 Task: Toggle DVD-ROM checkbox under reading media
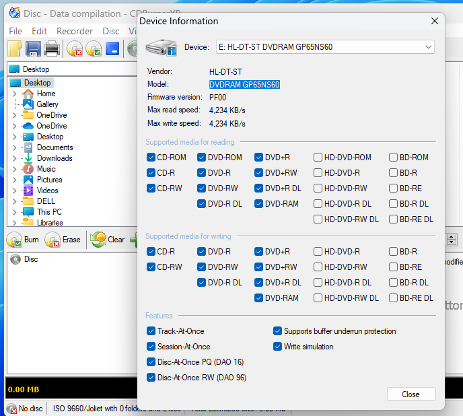click(201, 158)
